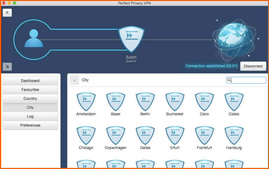
Task: Choose the Calais server shield
Action: (x=234, y=102)
